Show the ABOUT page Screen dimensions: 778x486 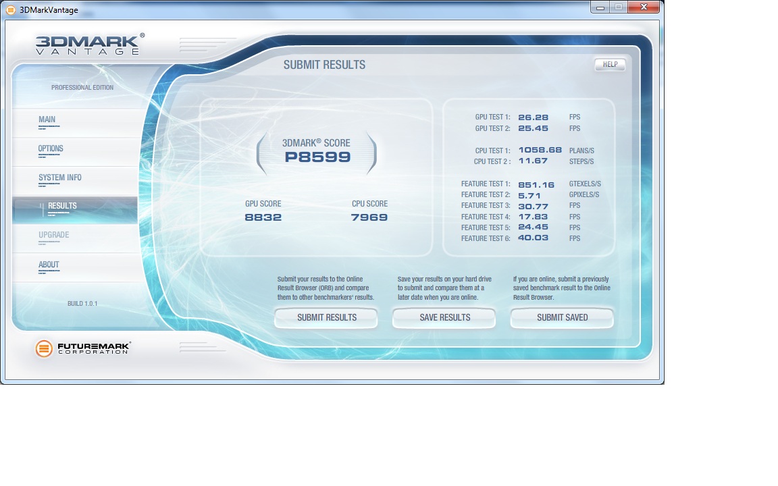coord(75,267)
